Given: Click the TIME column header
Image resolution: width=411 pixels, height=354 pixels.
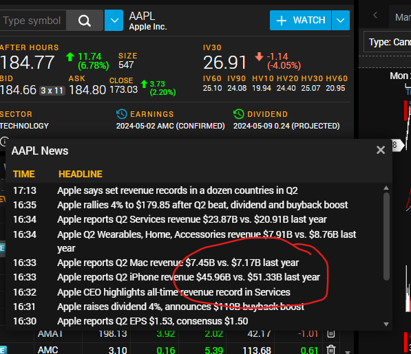Looking at the screenshot, I should [x=24, y=174].
